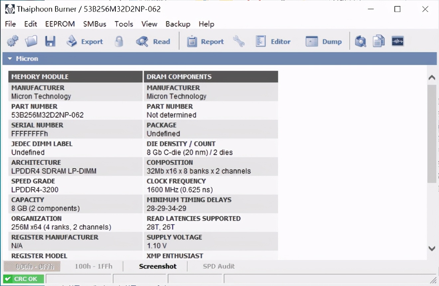Open the View menu
Image resolution: width=439 pixels, height=286 pixels.
click(149, 24)
